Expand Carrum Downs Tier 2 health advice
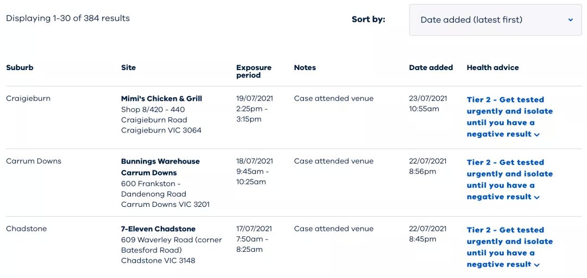 point(509,180)
